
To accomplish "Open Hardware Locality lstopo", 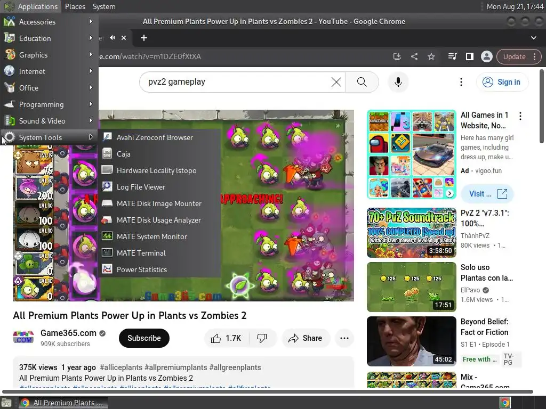I will coord(159,170).
